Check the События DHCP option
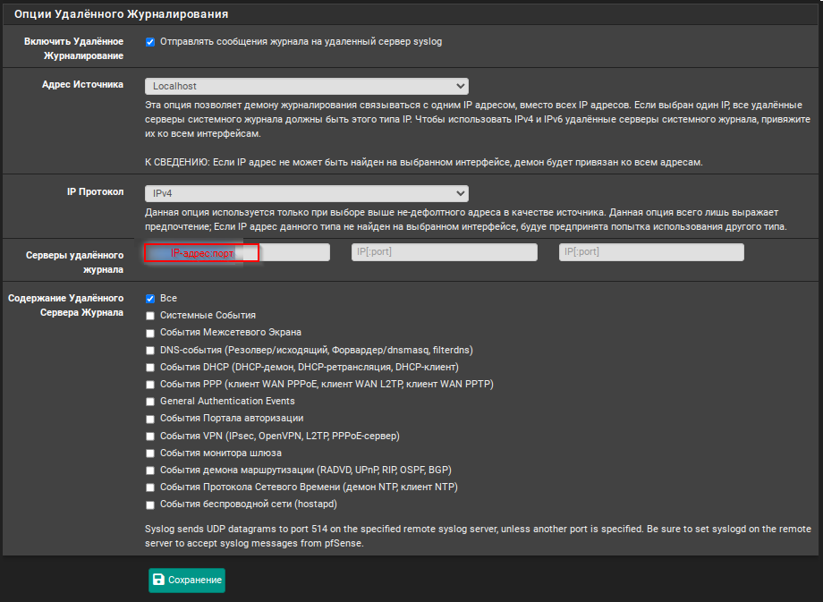 pyautogui.click(x=150, y=368)
